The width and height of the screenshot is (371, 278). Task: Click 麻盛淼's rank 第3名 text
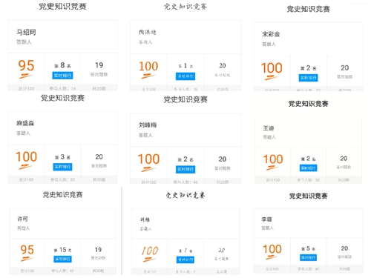click(62, 157)
